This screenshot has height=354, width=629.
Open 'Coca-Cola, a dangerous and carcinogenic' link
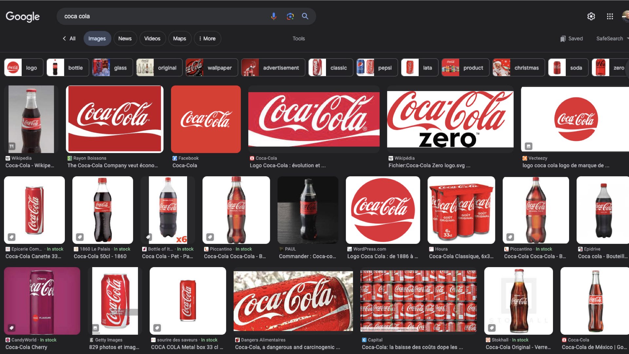tap(288, 347)
